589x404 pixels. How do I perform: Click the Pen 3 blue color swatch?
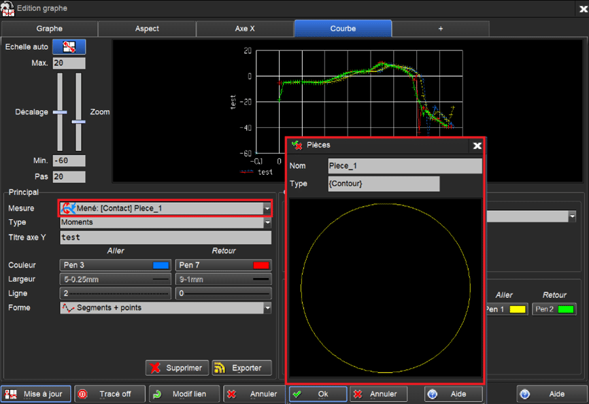click(x=161, y=265)
